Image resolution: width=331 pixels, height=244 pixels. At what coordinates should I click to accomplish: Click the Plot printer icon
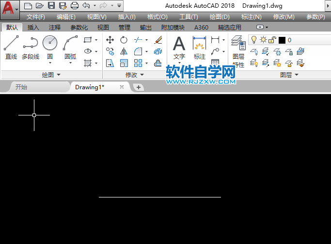[x=74, y=6]
